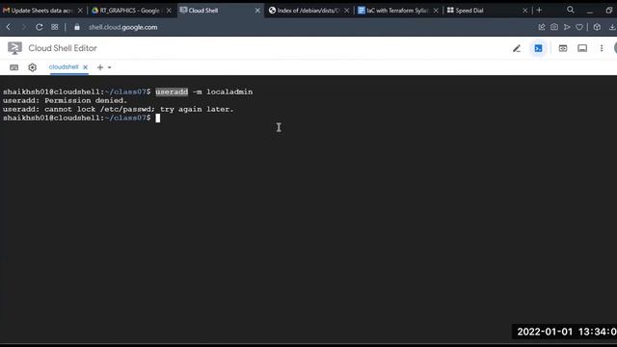Screen dimensions: 617x347
Task: Go back with the browser back arrow
Action: click(x=9, y=27)
